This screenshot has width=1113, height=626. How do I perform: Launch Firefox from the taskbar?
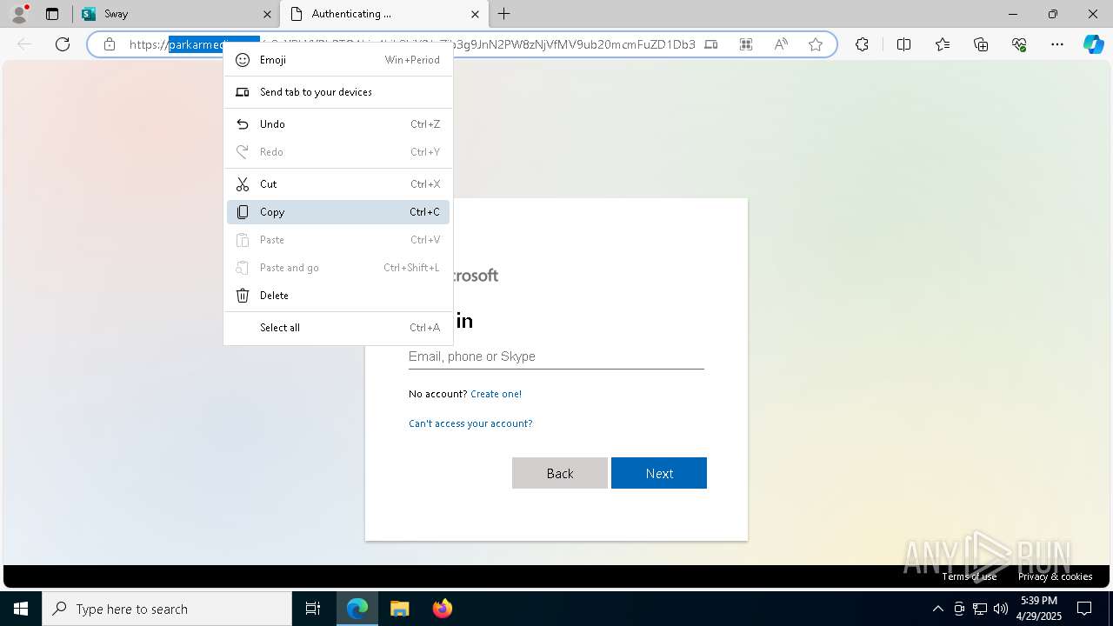click(x=442, y=609)
